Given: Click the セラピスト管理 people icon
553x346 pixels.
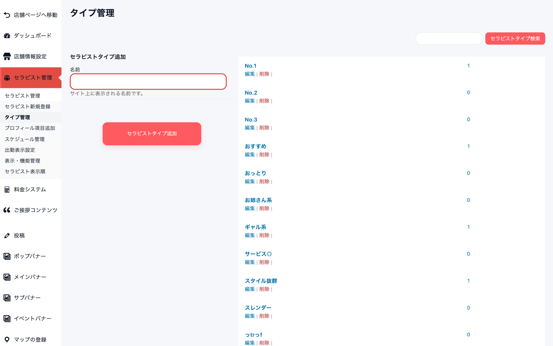Looking at the screenshot, I should [x=7, y=78].
